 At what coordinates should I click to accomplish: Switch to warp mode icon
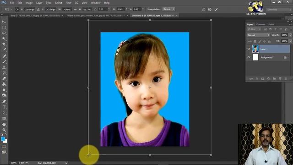203,9
